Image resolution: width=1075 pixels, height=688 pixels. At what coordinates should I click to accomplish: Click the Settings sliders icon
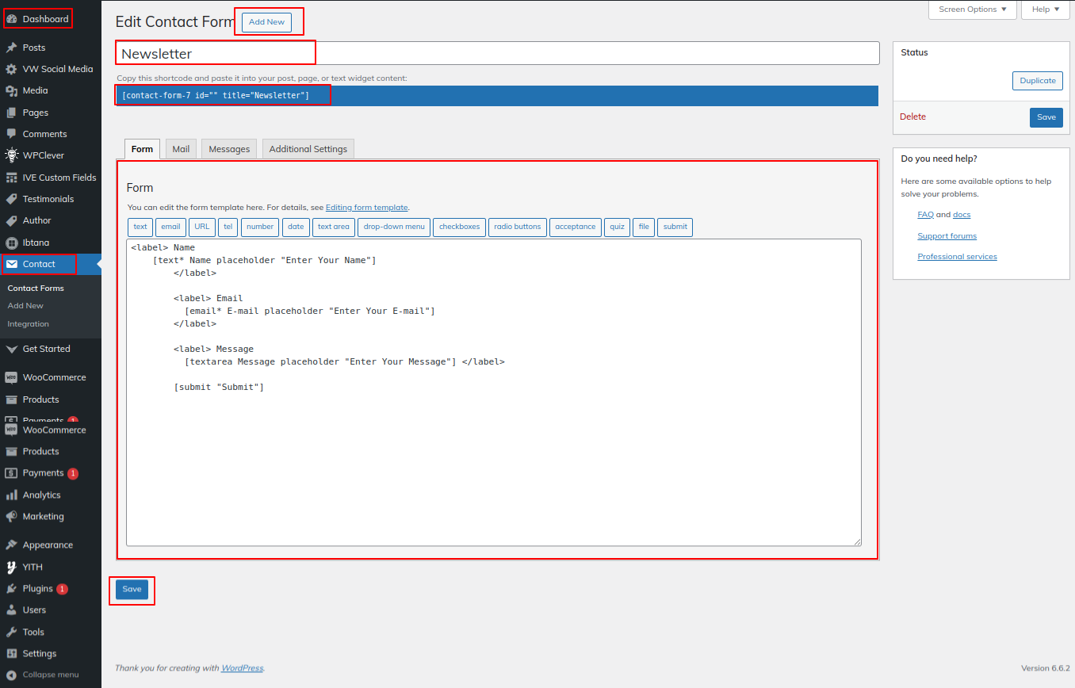click(12, 654)
